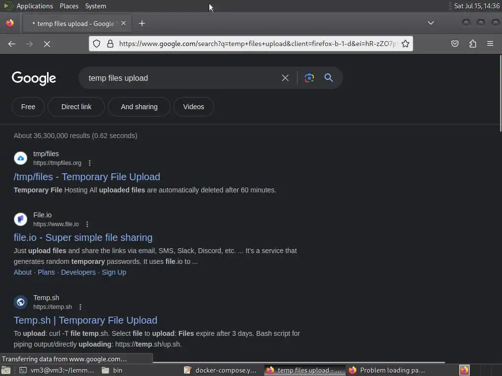Close the 'temp files upload' tab

pos(124,23)
